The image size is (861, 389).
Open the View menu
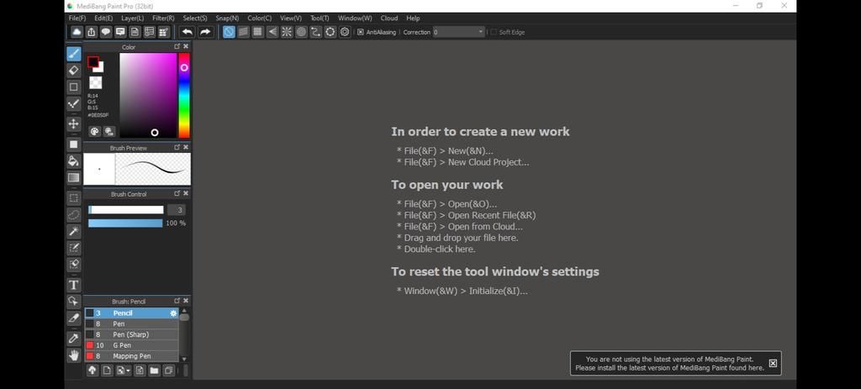(290, 18)
